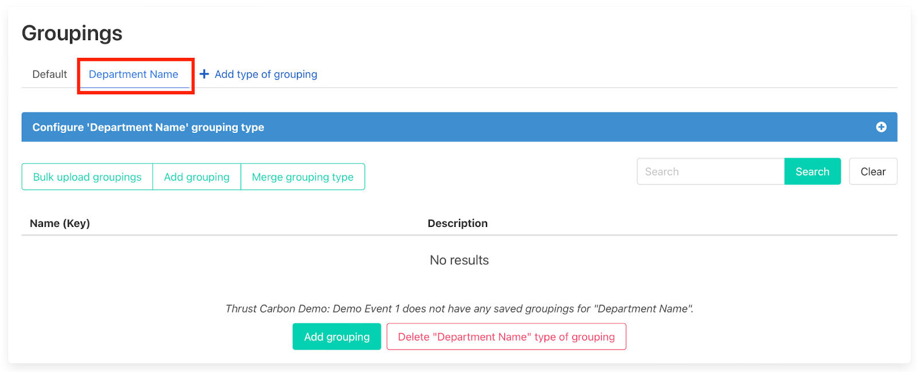Select the Department Name tab
The width and height of the screenshot is (917, 372).
click(x=134, y=75)
